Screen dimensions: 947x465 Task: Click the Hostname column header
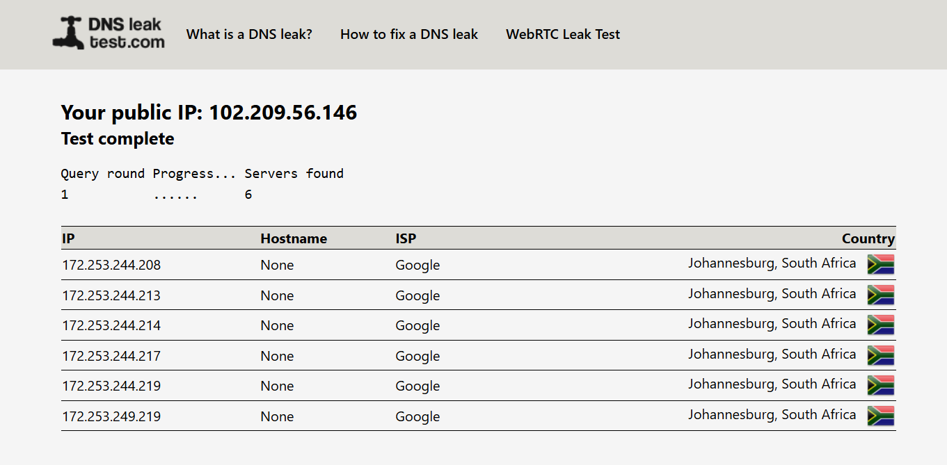(294, 238)
